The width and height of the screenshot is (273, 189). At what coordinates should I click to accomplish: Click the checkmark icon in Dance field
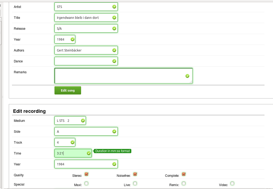(x=114, y=61)
